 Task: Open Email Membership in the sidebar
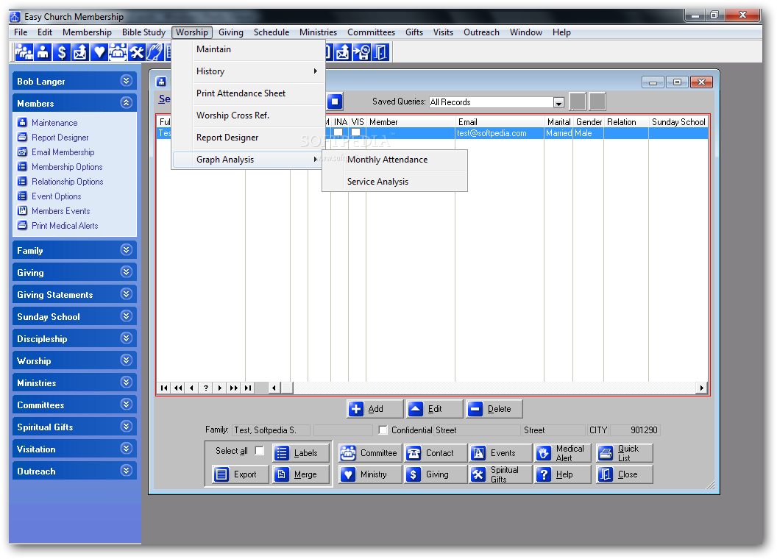63,152
